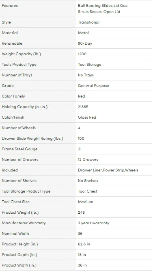Click the Transitional style value

coord(88,22)
